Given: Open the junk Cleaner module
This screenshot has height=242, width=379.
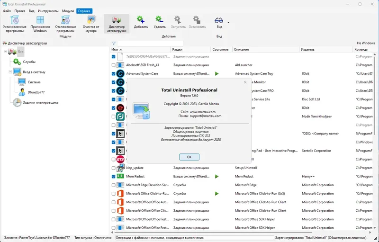Looking at the screenshot, I should (91, 24).
